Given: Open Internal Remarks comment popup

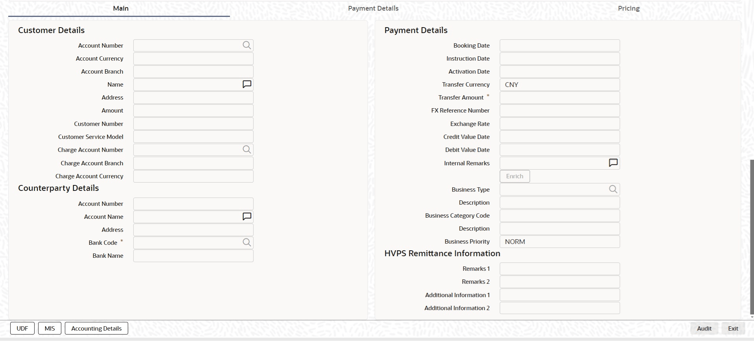Looking at the screenshot, I should (x=613, y=163).
